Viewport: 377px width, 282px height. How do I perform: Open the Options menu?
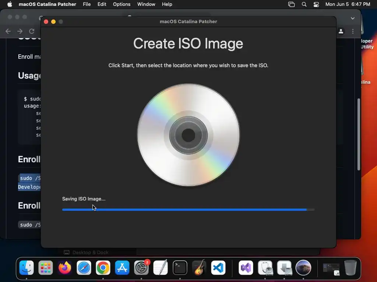point(121,4)
